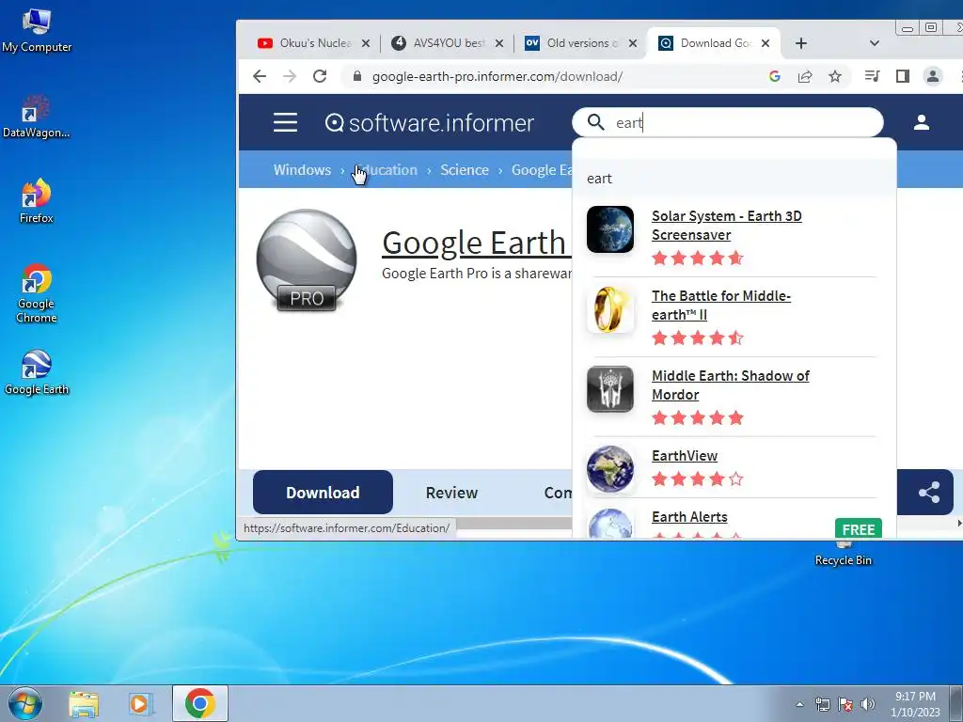Viewport: 963px width, 722px height.
Task: Click the FREE badge on Earth Alerts
Action: 858,528
